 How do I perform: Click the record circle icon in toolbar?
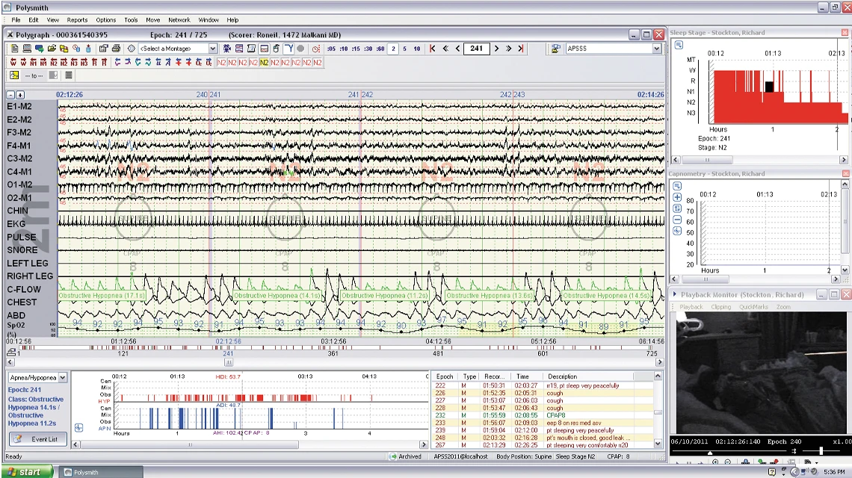[x=300, y=49]
